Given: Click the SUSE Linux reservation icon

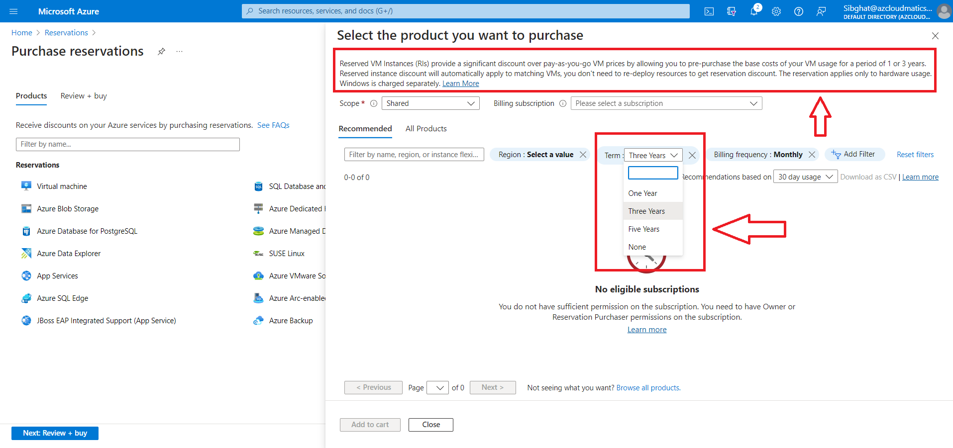Looking at the screenshot, I should coord(258,253).
